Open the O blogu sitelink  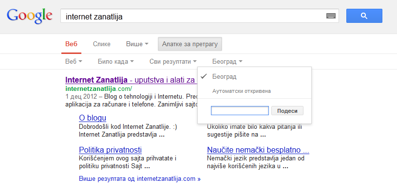pos(93,118)
